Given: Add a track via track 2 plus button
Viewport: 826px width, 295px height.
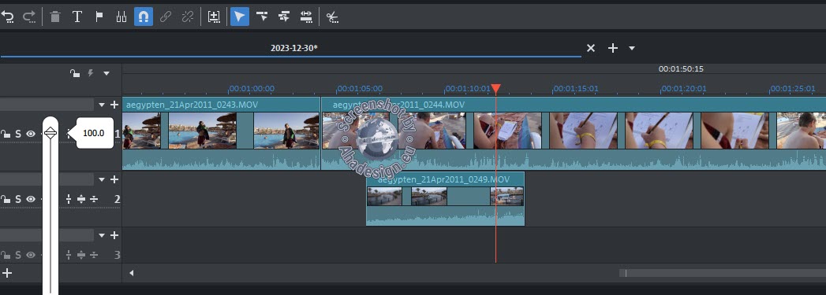Looking at the screenshot, I should click(114, 179).
